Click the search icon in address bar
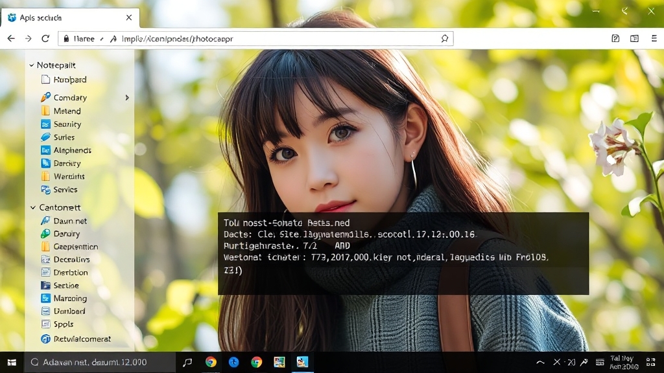 click(x=445, y=39)
